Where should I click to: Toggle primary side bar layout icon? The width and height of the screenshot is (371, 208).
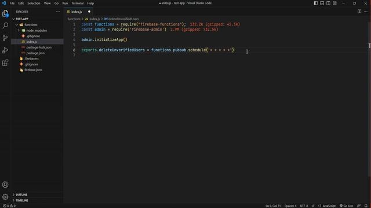[315, 3]
